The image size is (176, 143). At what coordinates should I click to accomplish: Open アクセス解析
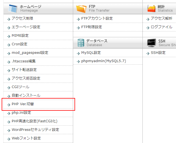click(x=161, y=18)
